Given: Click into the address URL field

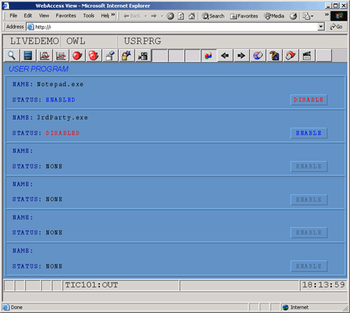Looking at the screenshot, I should (x=176, y=27).
